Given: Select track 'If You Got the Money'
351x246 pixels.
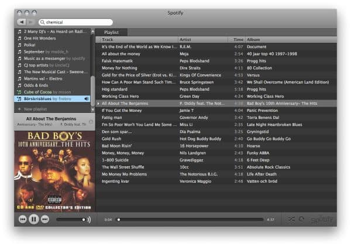Looking at the screenshot, I should (122, 111).
